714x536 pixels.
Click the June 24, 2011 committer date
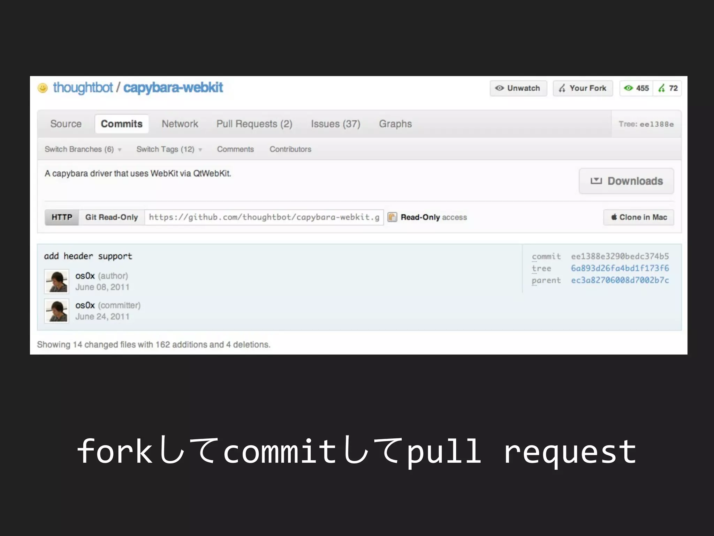point(102,317)
